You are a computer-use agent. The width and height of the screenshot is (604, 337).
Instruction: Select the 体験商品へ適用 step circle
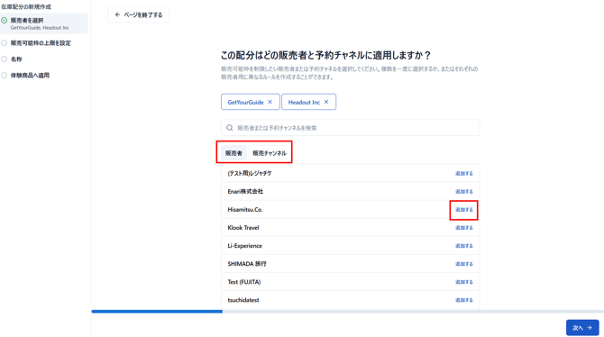coord(5,76)
